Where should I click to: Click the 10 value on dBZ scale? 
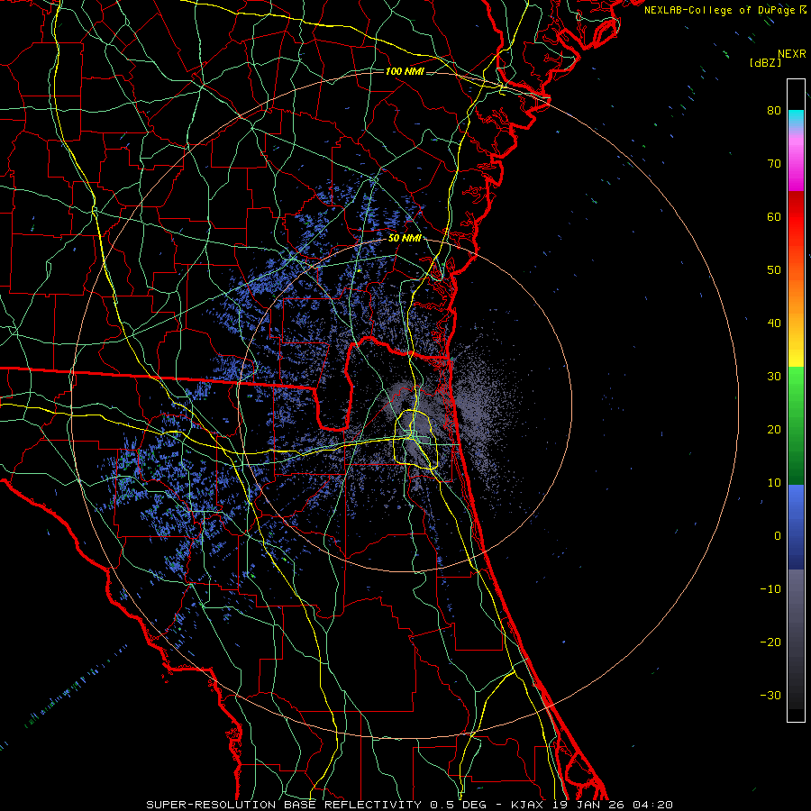point(774,483)
